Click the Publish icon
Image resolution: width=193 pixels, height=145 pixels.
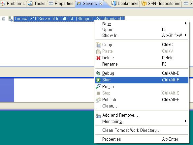point(98,100)
